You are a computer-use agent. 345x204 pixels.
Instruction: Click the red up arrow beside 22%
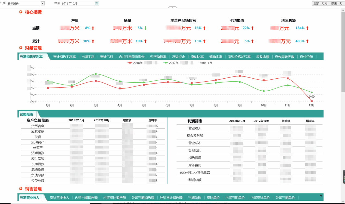pos(252,28)
